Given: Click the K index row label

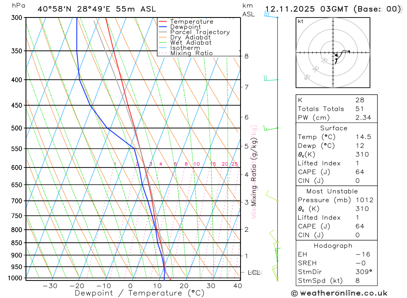Looking at the screenshot, I should (300, 100).
